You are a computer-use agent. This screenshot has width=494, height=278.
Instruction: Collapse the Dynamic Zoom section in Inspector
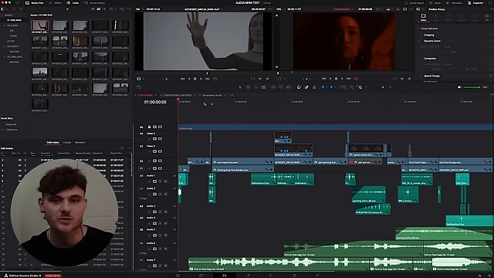(x=432, y=41)
